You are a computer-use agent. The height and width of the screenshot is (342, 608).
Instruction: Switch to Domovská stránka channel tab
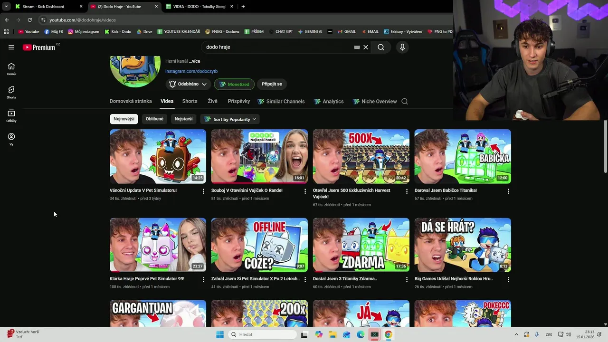131,101
